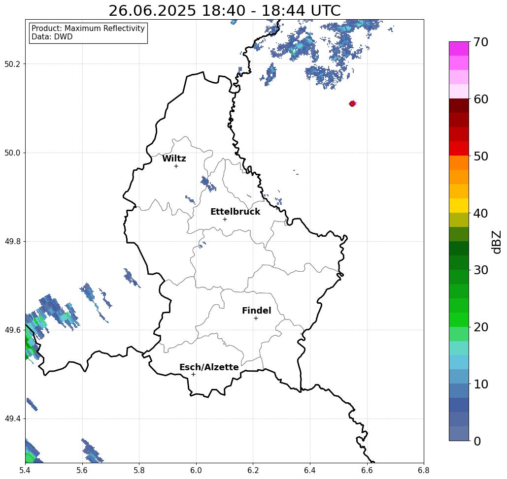Click the Ettelbruck station label
Screen dimensions: 507x479
(235, 212)
